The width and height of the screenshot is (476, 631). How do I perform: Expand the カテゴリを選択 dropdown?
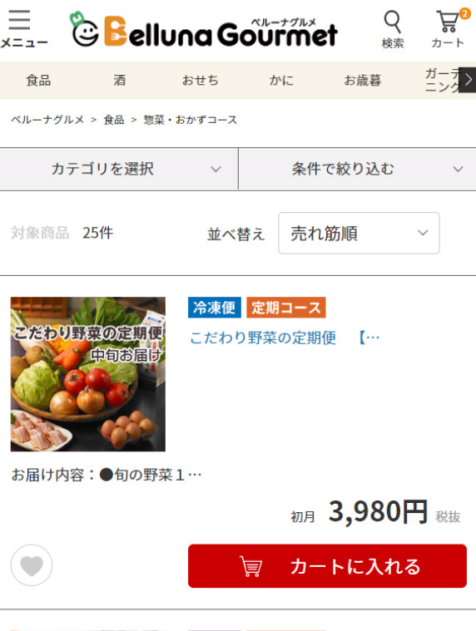[x=119, y=169]
